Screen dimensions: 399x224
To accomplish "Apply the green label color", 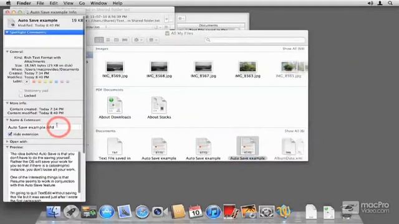I will pos(50,82).
